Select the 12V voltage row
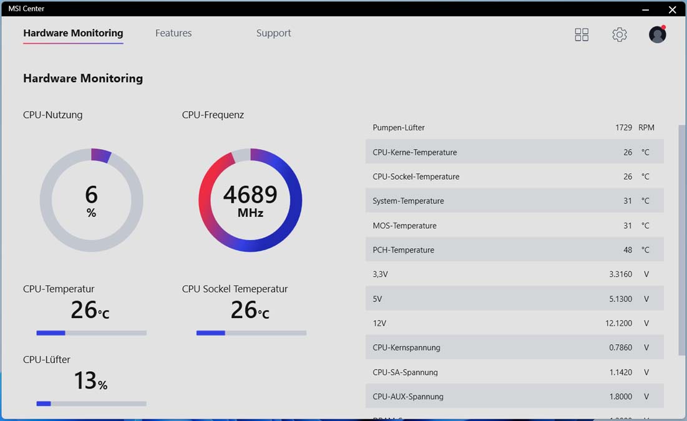 pyautogui.click(x=514, y=323)
